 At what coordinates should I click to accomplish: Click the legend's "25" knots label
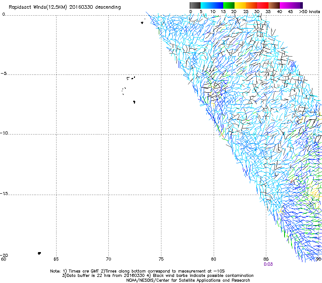[246, 11]
